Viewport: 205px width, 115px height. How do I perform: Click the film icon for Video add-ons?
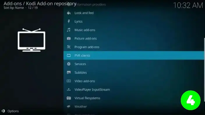[x=69, y=81]
